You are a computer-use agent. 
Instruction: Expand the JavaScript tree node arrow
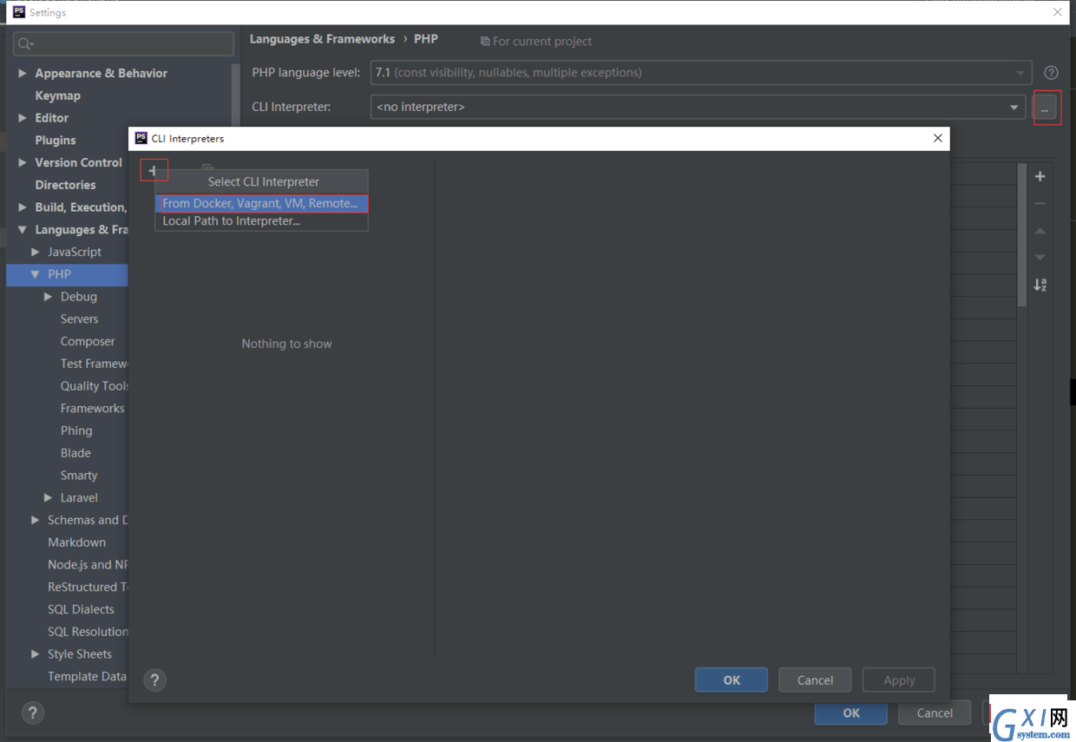(x=36, y=253)
